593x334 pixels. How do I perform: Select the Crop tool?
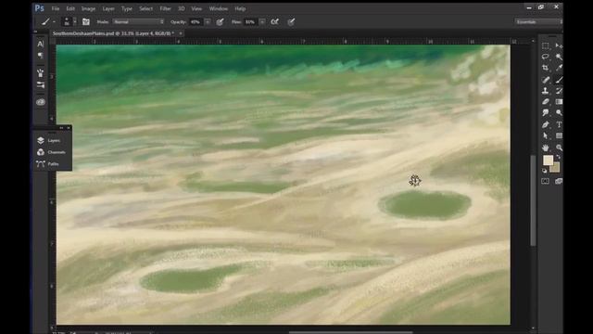pos(546,68)
